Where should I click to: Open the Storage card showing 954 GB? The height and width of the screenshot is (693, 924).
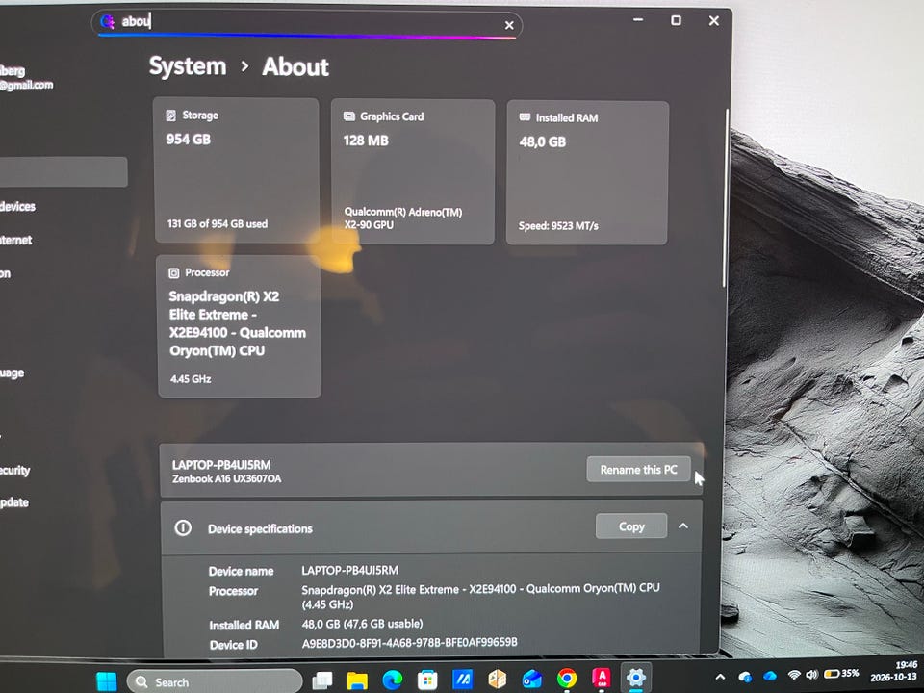pos(237,170)
